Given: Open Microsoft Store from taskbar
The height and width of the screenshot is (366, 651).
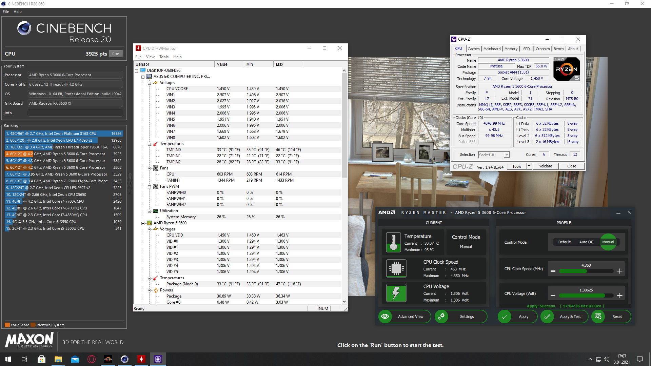Looking at the screenshot, I should click(x=41, y=359).
